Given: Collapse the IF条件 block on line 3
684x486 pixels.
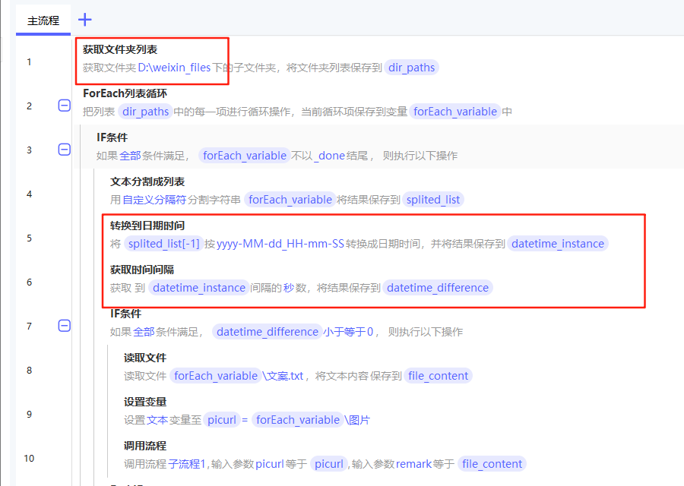Looking at the screenshot, I should tap(65, 150).
